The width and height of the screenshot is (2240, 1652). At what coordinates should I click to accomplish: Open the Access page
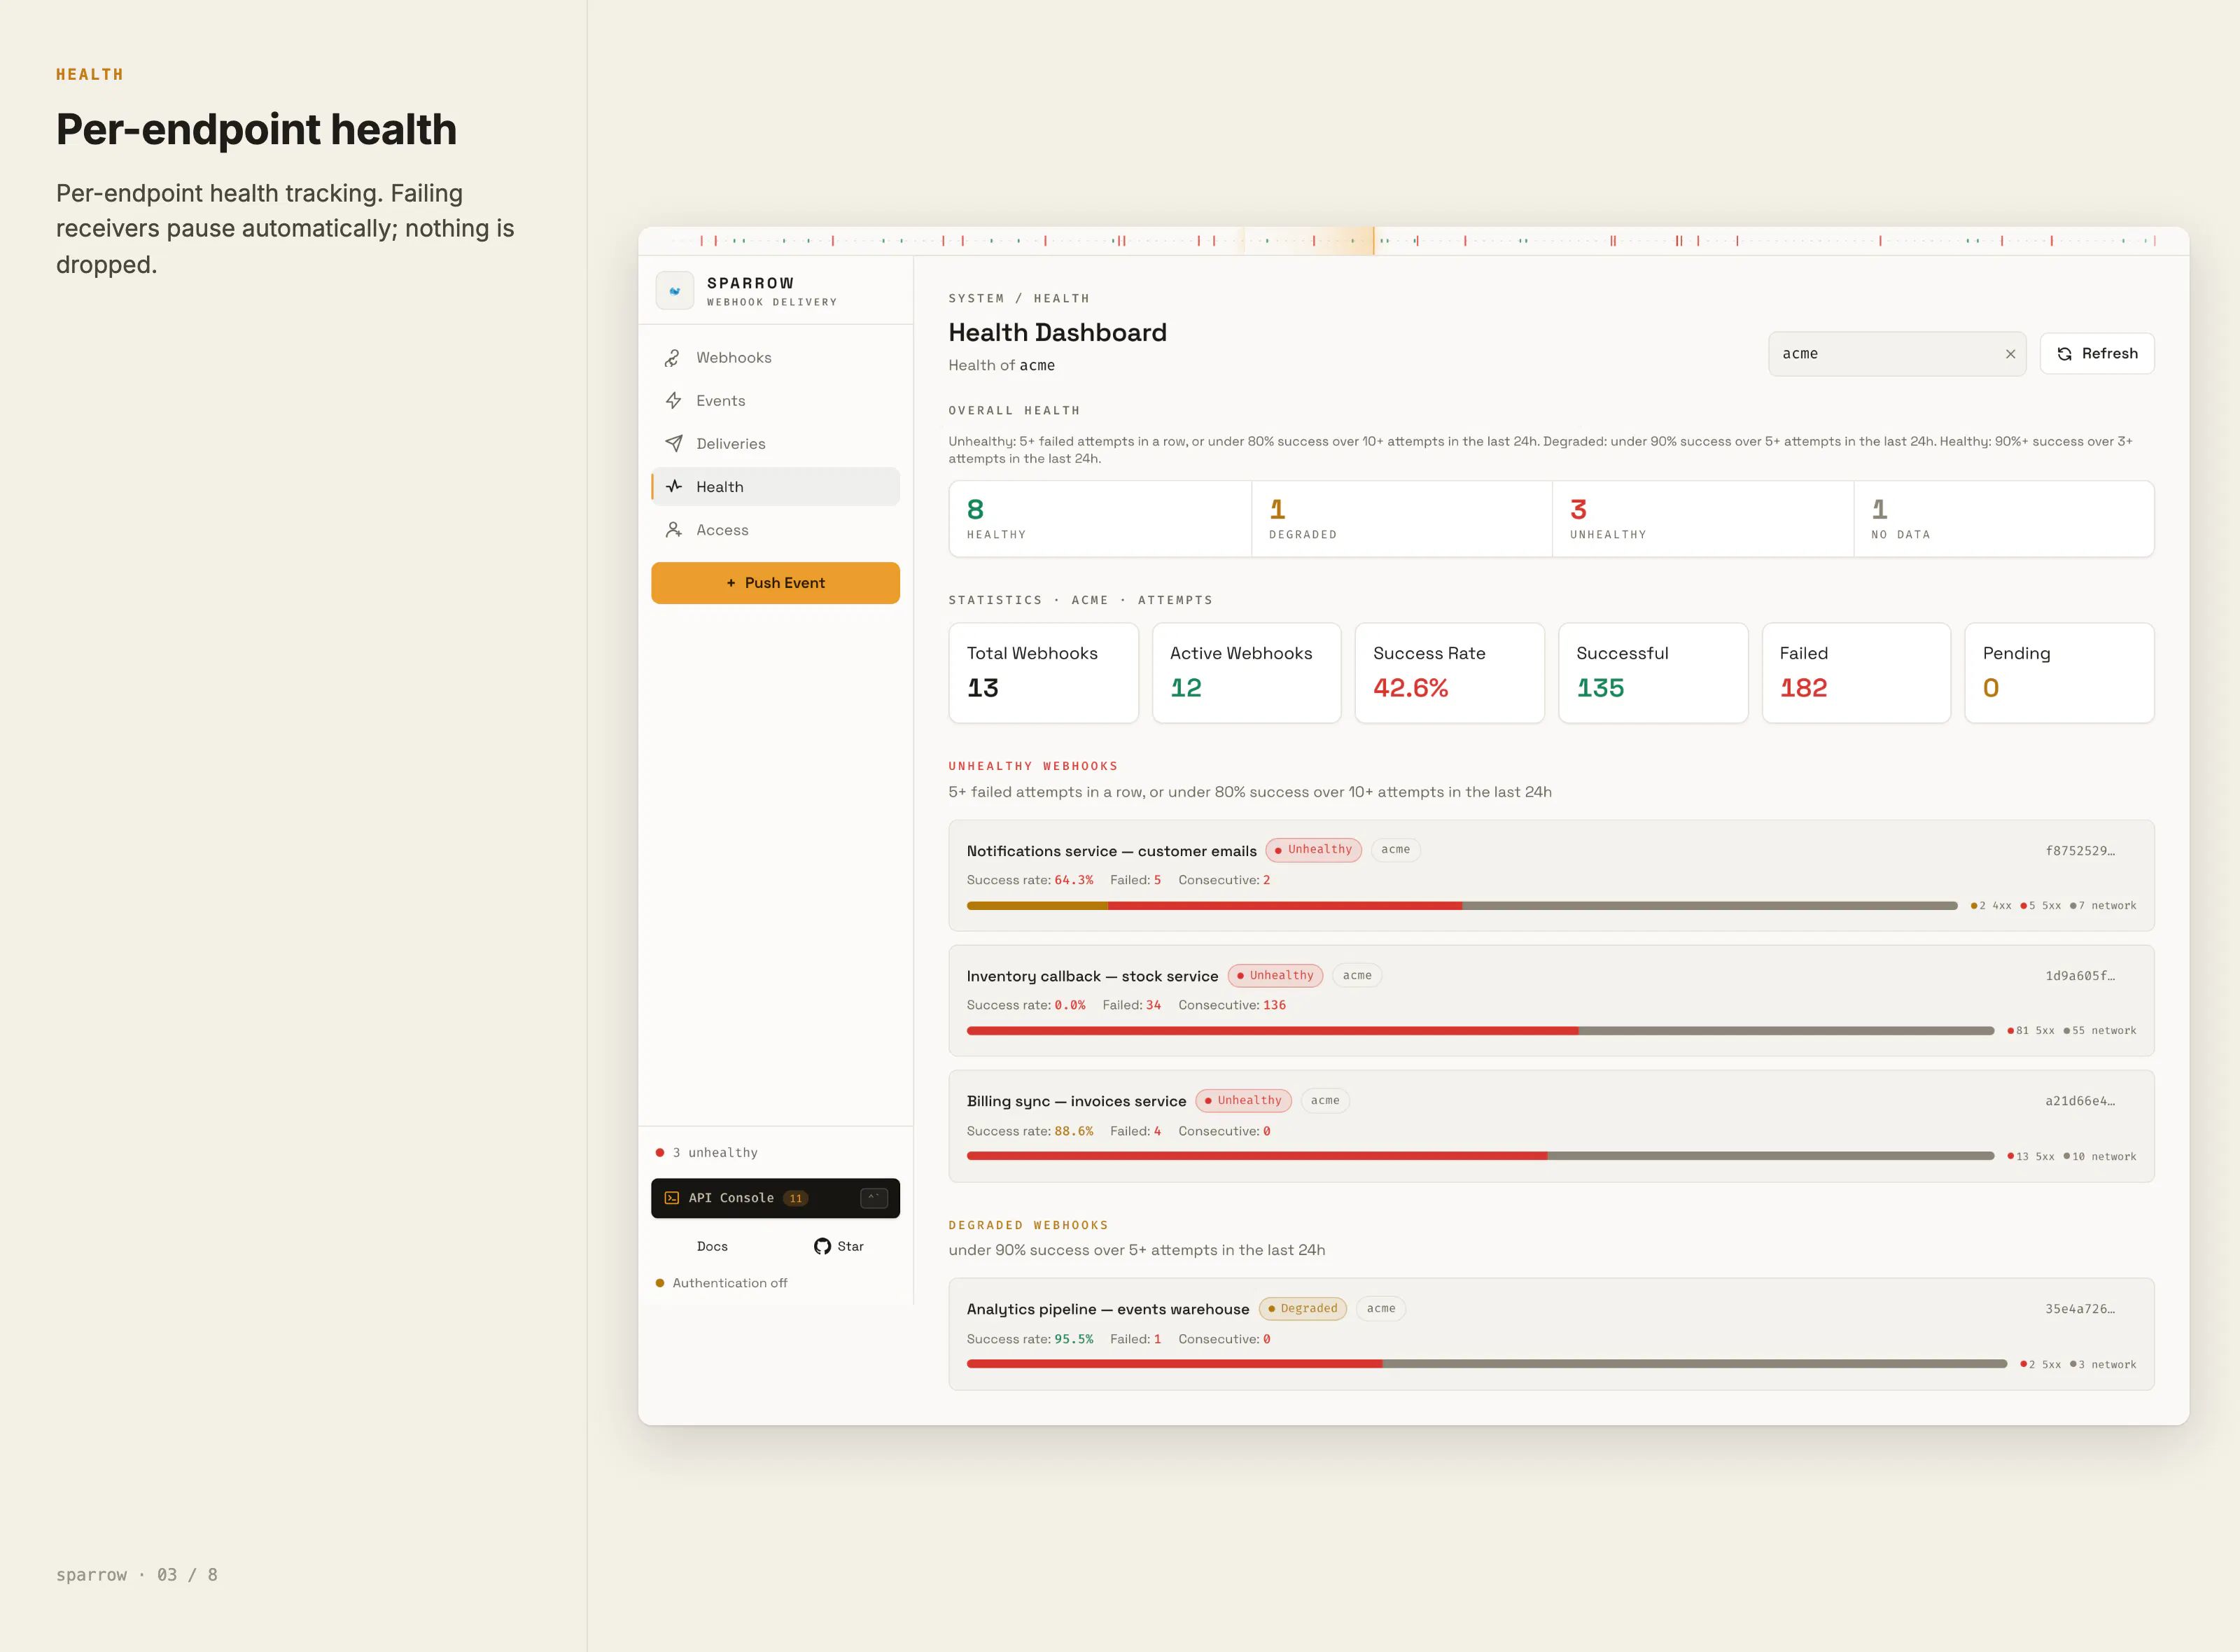pyautogui.click(x=775, y=530)
